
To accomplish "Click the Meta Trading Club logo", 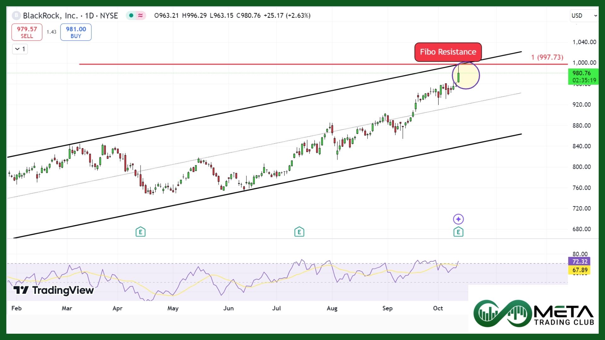I will [533, 314].
